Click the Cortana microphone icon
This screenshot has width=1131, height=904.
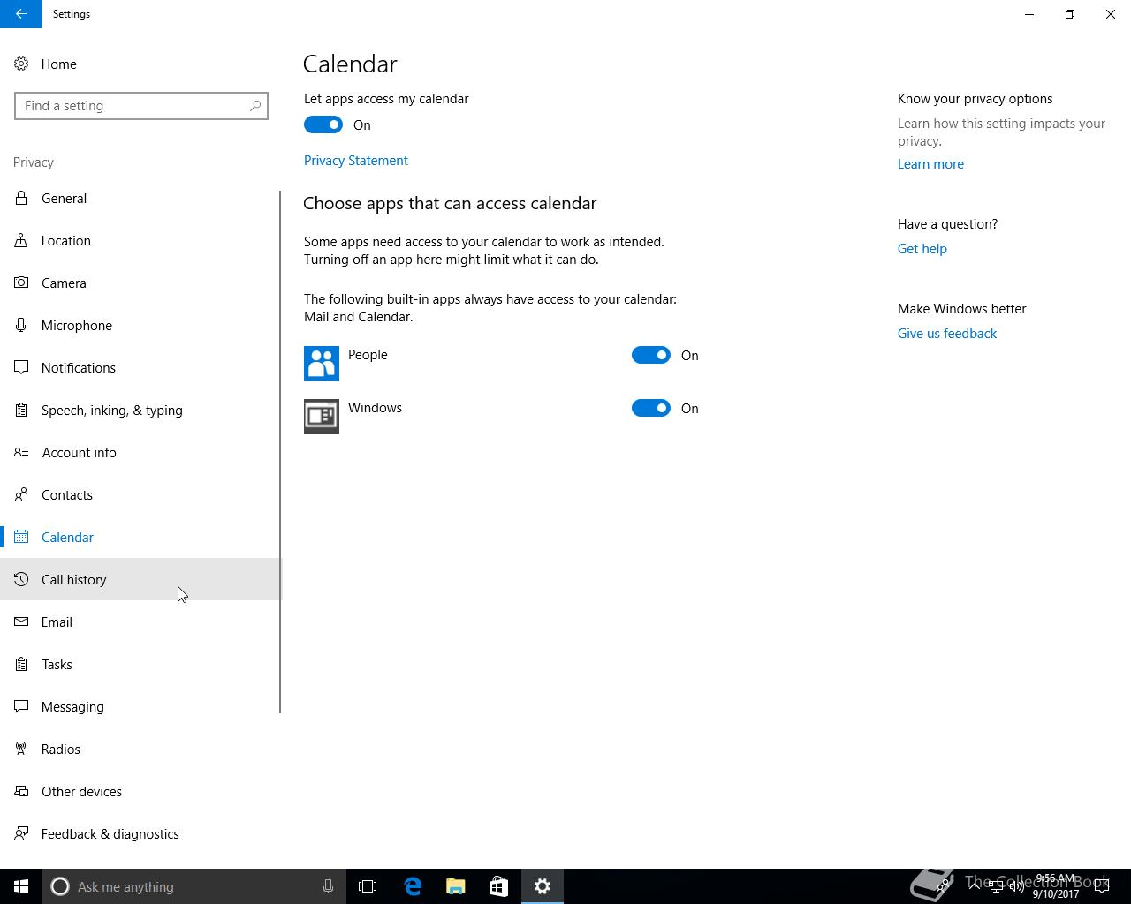328,886
